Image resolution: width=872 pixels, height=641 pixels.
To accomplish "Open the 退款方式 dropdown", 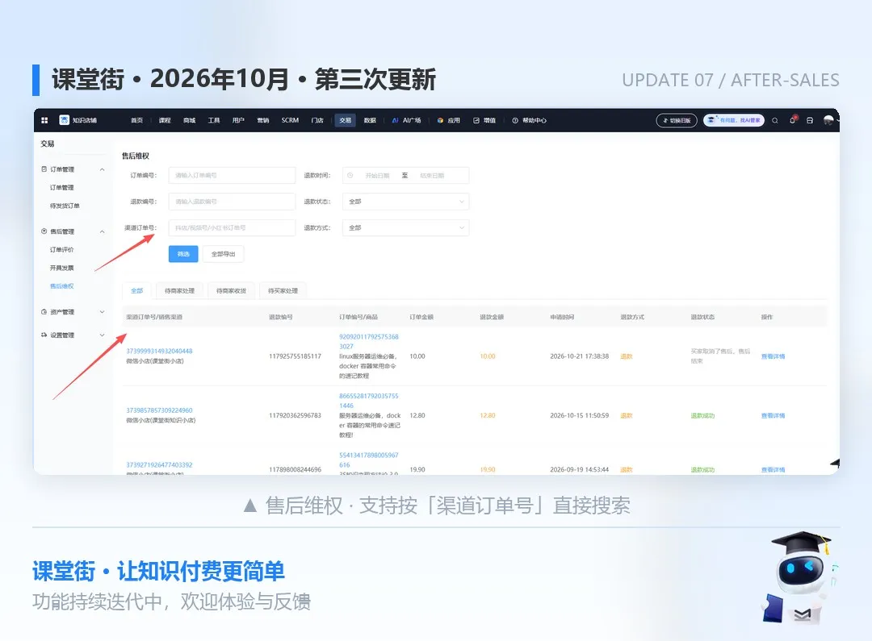I will coord(406,227).
